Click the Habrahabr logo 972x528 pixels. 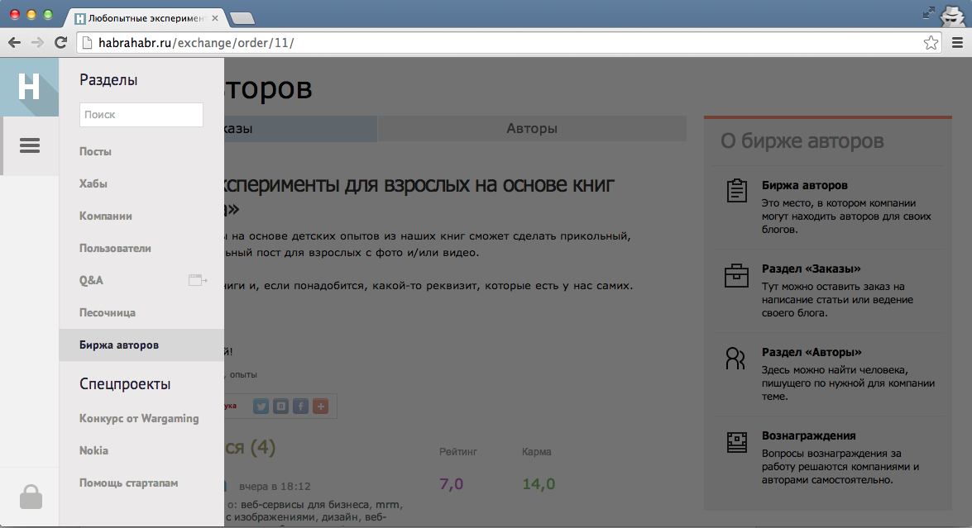tap(29, 87)
